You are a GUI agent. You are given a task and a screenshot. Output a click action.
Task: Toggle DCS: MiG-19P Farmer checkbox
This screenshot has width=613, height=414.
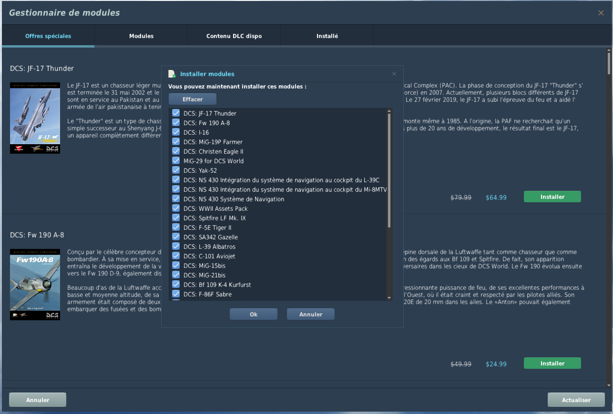tap(176, 142)
